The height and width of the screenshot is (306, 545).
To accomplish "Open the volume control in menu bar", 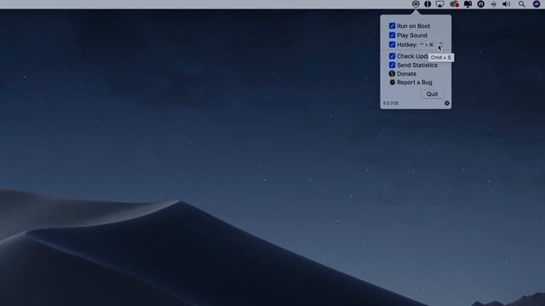I will click(x=507, y=4).
